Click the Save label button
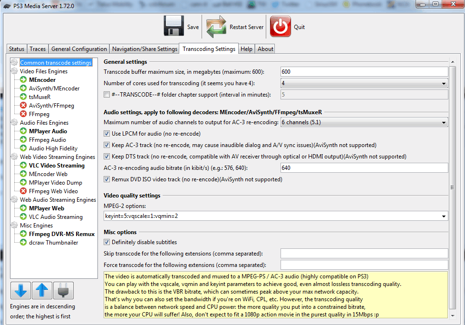The width and height of the screenshot is (465, 325). [193, 27]
